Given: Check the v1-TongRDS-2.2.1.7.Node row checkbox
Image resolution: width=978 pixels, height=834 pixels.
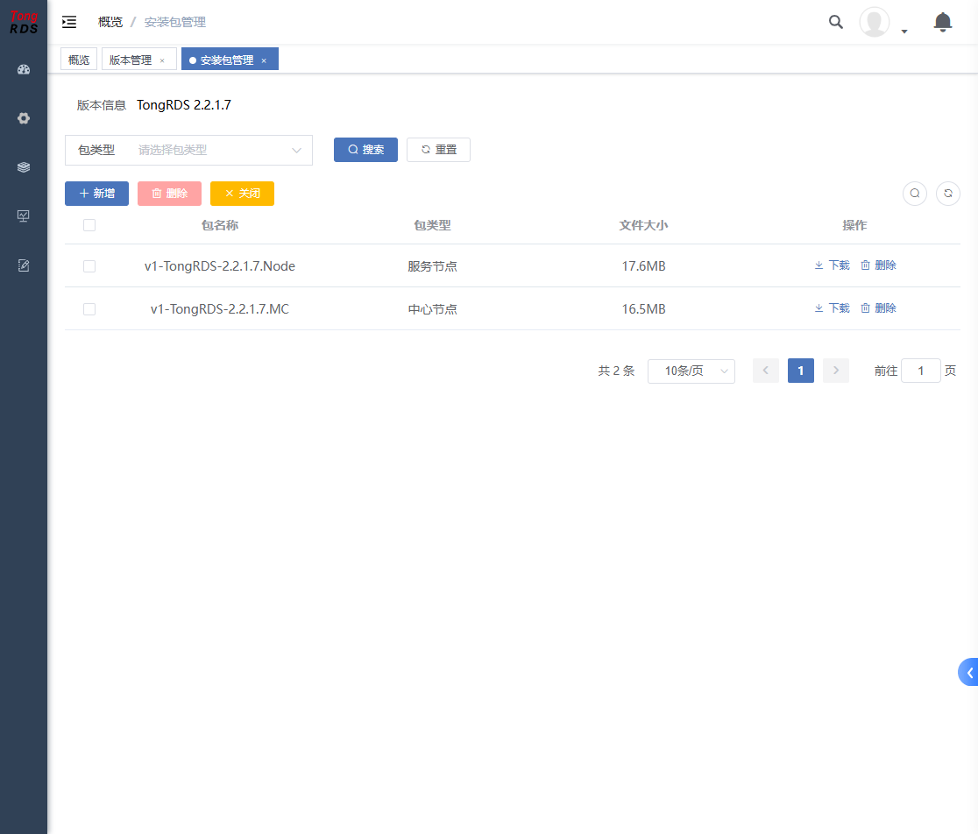Looking at the screenshot, I should 89,266.
